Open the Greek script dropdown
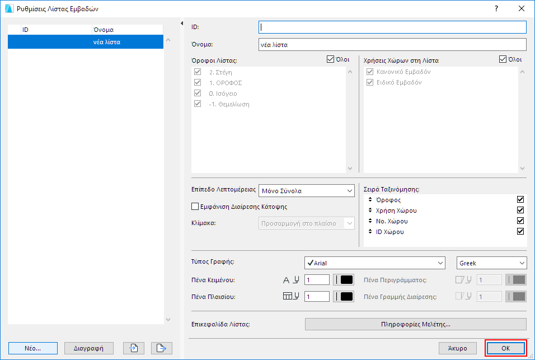The image size is (535, 360). [x=492, y=263]
